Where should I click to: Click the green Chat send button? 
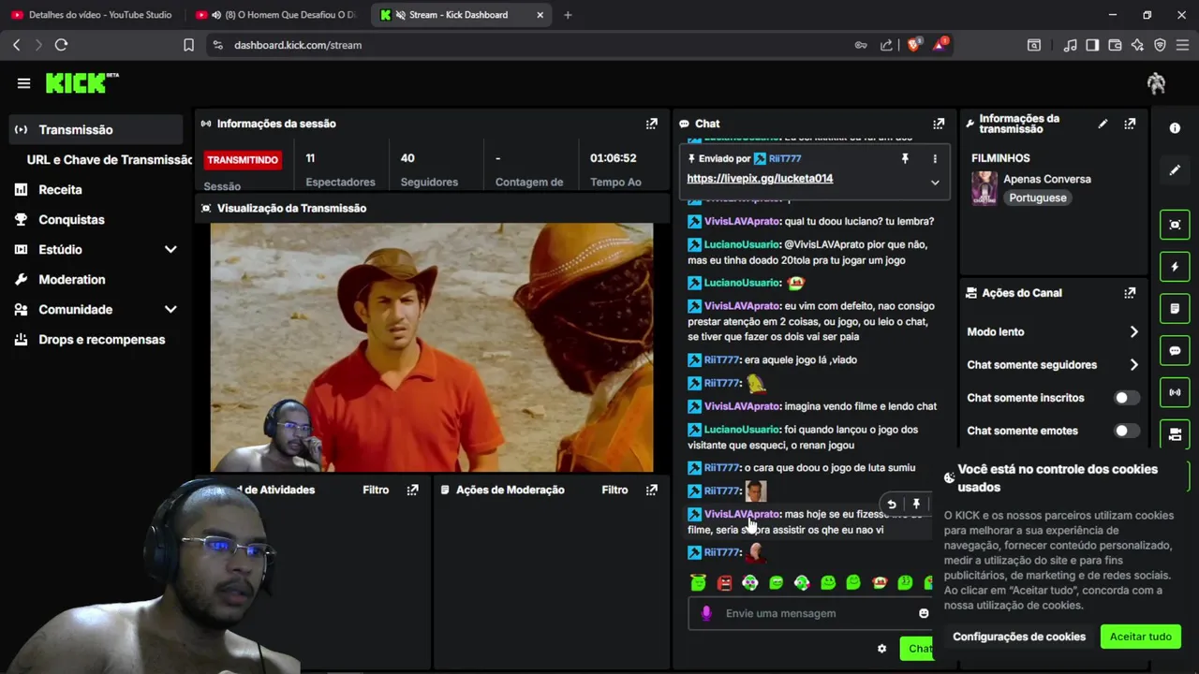917,649
